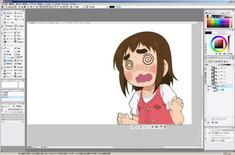Click the dark foreground color swatch

pos(208,33)
